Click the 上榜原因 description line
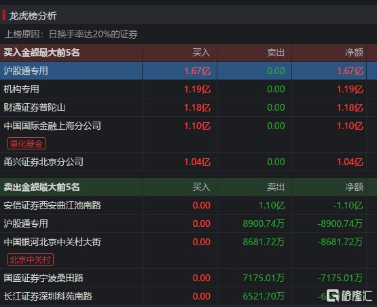The width and height of the screenshot is (377, 307). coord(71,34)
